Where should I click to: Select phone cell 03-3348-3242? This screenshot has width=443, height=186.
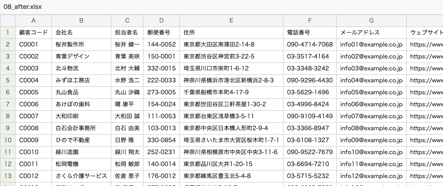[x=310, y=69]
